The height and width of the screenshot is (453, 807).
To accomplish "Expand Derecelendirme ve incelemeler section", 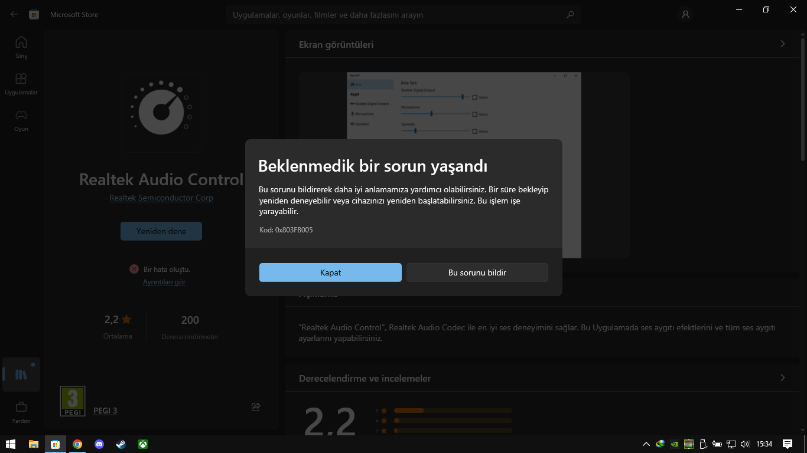I will 783,377.
